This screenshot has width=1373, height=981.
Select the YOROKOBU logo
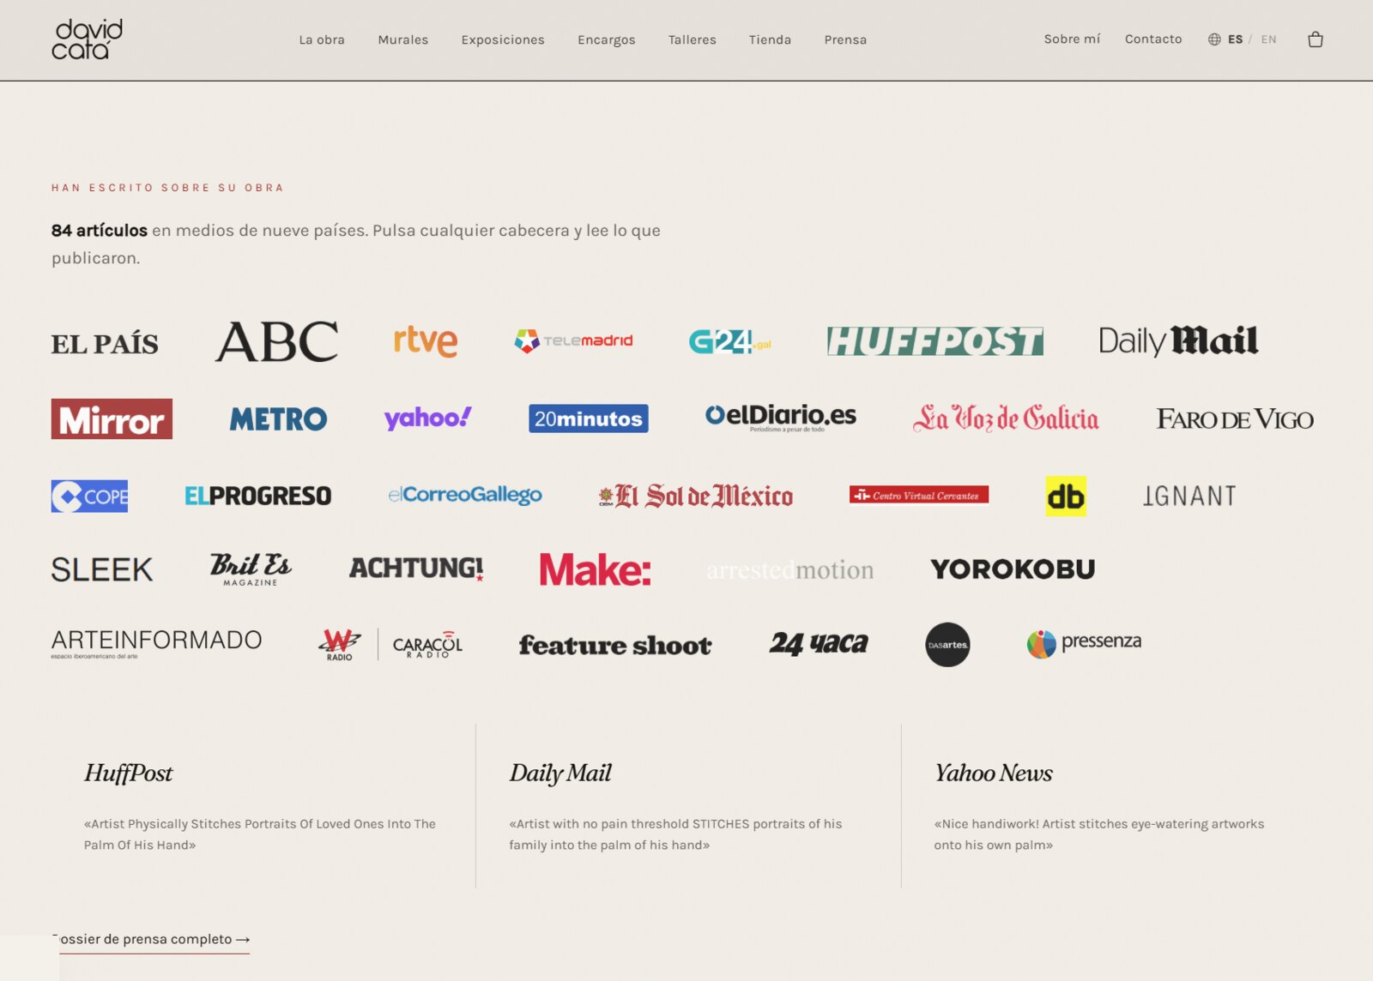point(1013,569)
